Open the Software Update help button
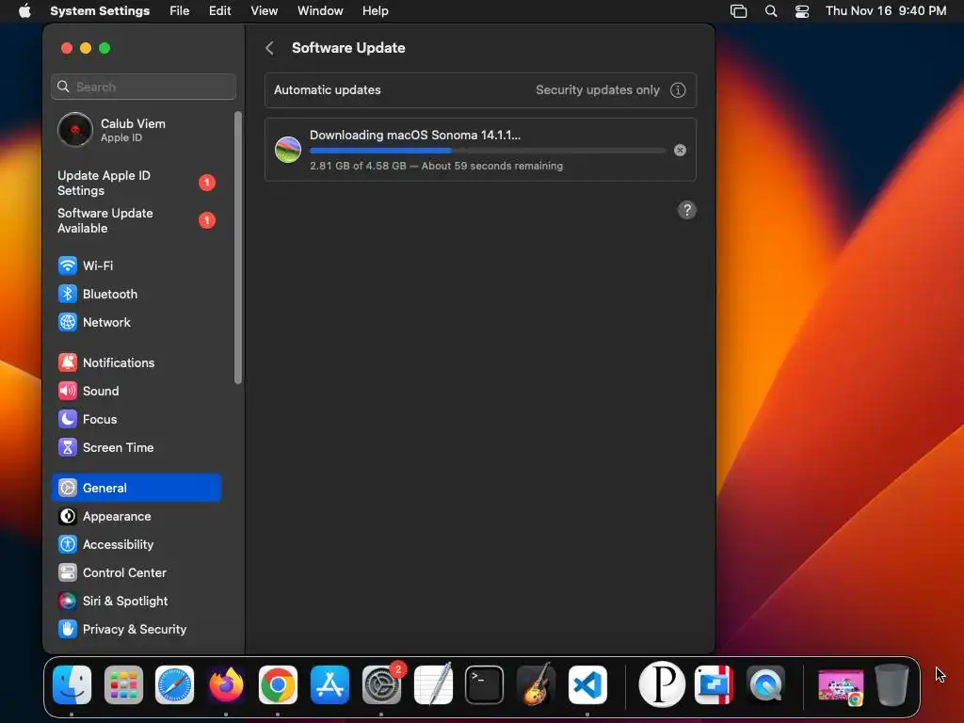The width and height of the screenshot is (964, 723). 686,210
